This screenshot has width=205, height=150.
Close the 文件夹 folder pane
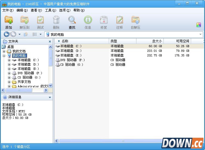click(x=50, y=41)
